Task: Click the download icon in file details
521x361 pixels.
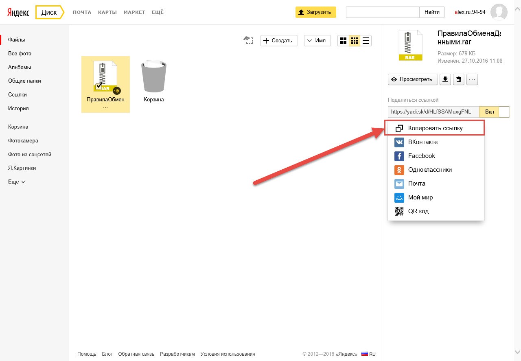Action: tap(446, 79)
